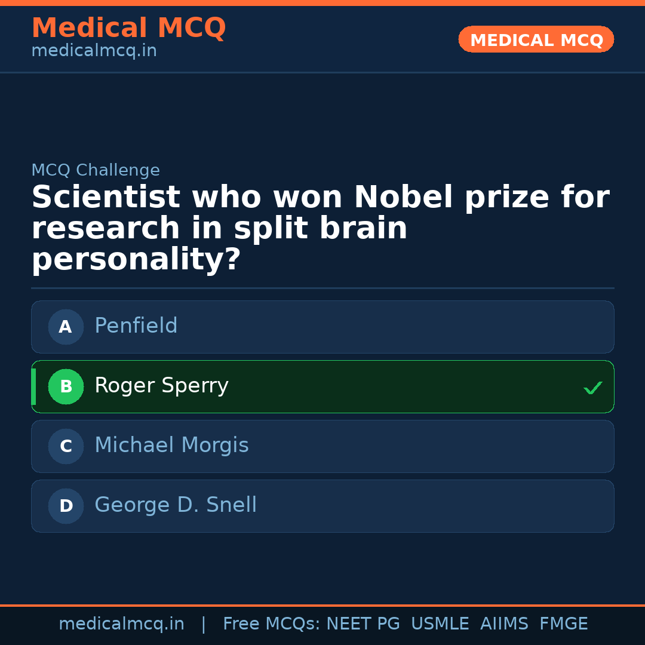Select the Penfield answer option
Screen dimensions: 645x645
point(322,327)
